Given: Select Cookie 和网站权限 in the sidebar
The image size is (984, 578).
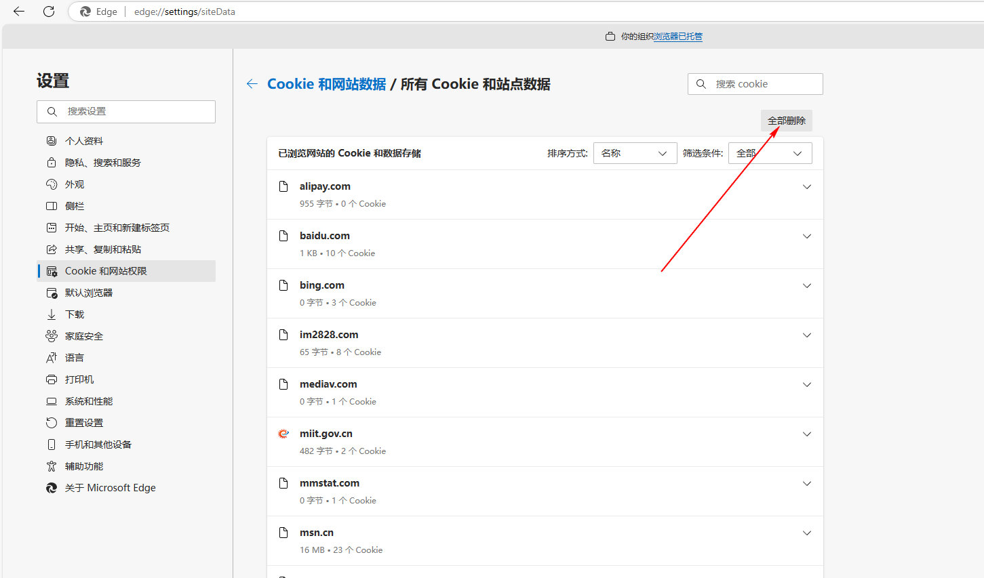Looking at the screenshot, I should tap(126, 271).
